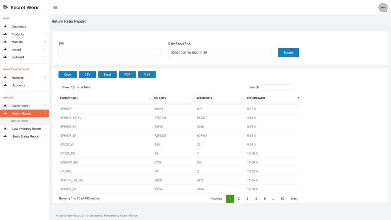Click the Inward sidebar icon

coord(5,50)
